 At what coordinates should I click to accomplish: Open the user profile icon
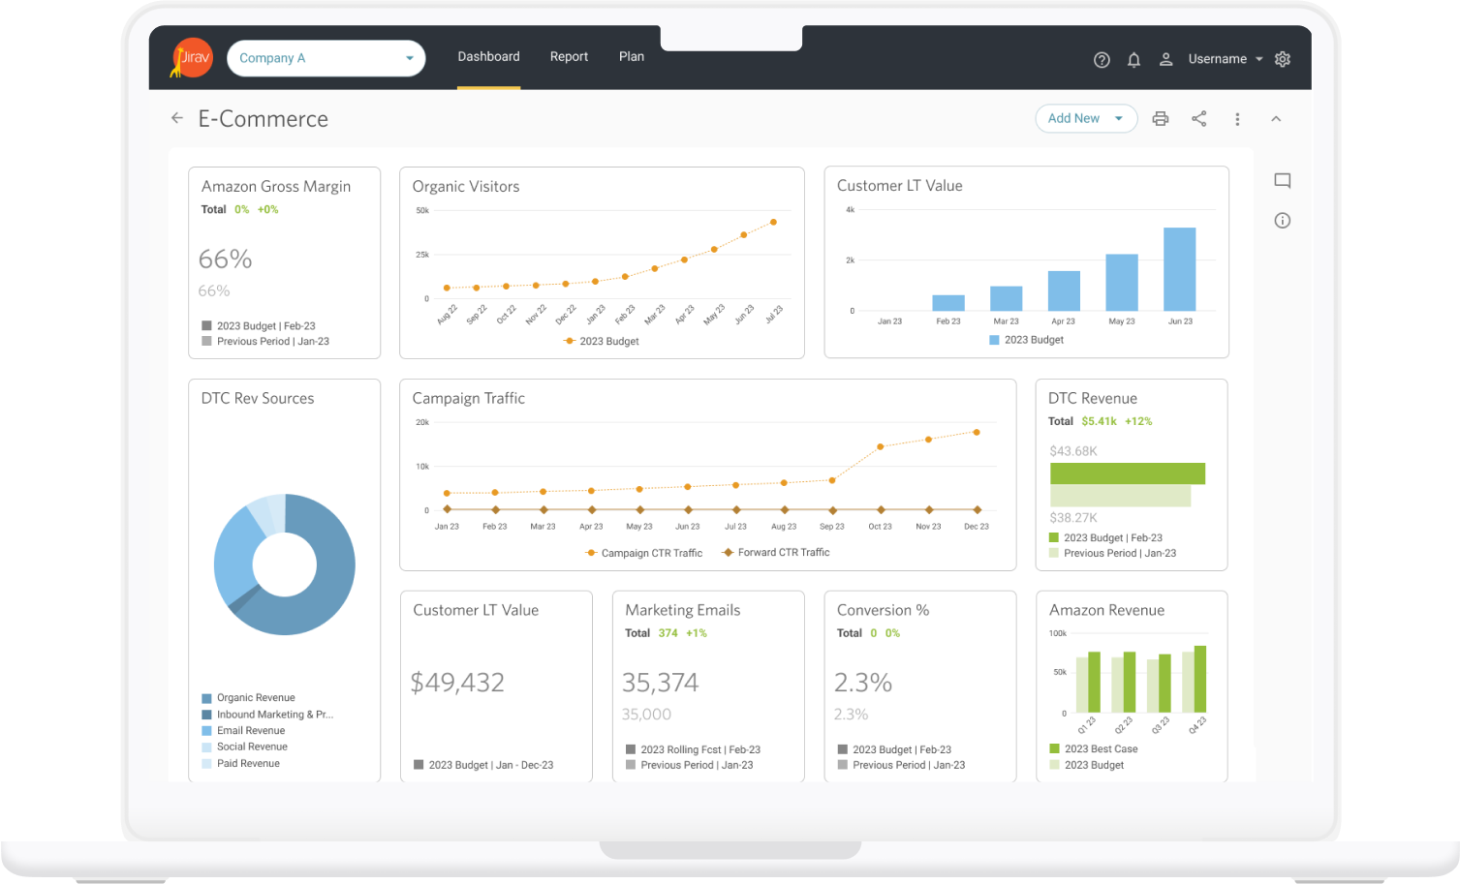[x=1165, y=59]
